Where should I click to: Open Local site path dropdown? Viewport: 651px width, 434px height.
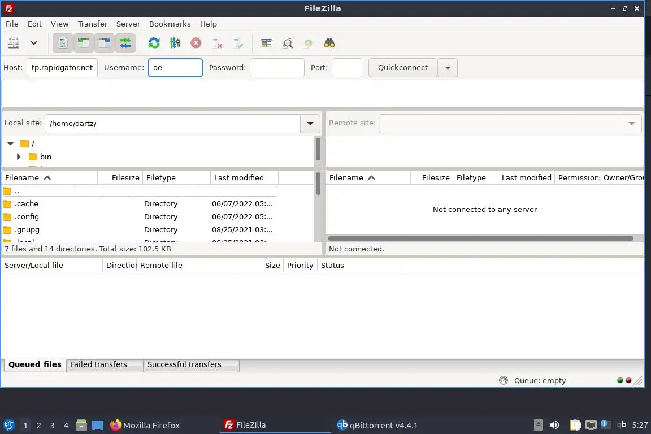coord(310,123)
